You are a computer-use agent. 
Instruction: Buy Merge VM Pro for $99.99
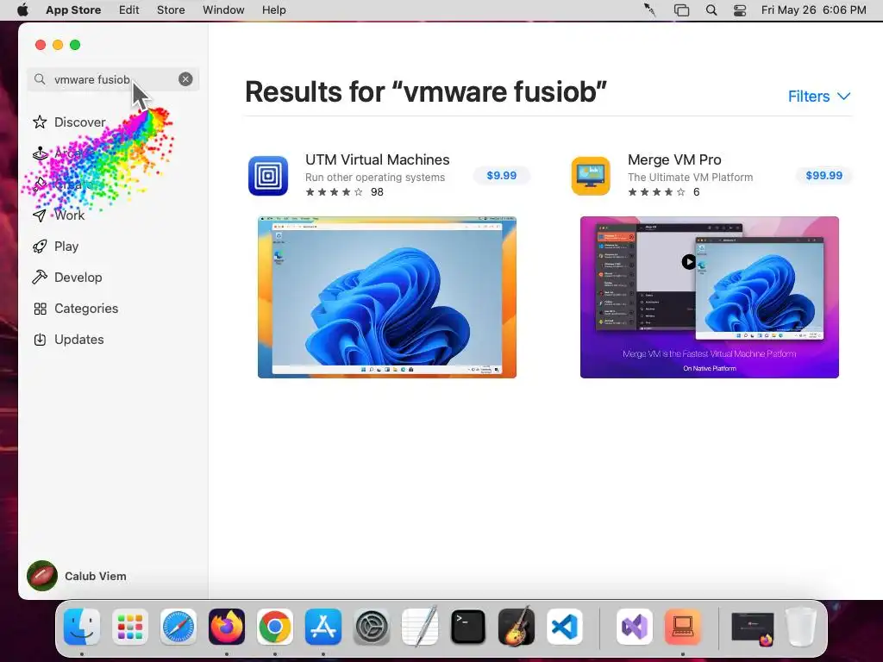pyautogui.click(x=824, y=176)
